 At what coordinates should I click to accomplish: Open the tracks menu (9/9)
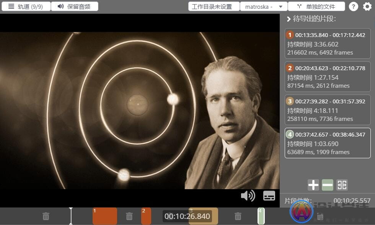26,6
